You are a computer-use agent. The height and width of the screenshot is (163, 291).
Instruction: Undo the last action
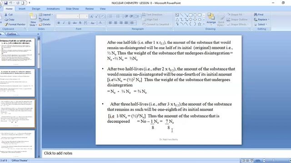tap(11, 3)
